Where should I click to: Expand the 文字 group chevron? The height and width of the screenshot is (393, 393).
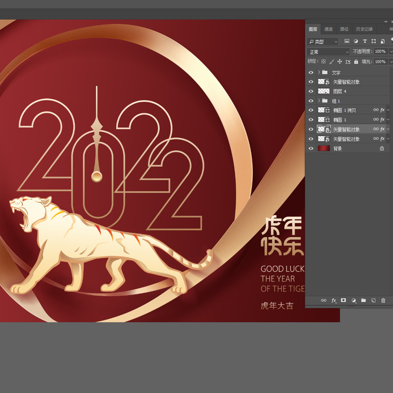coord(319,72)
